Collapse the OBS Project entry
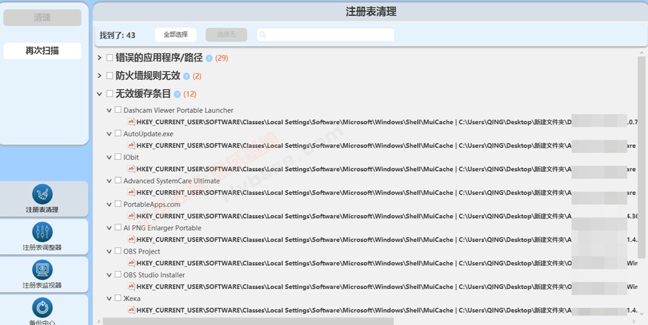 109,252
